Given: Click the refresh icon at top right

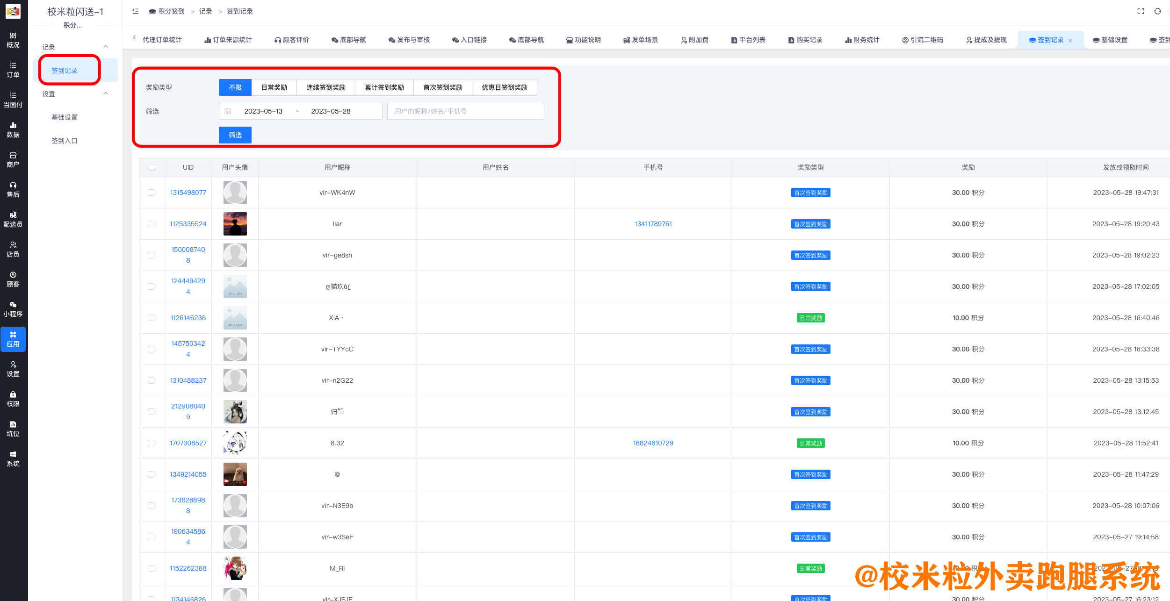Looking at the screenshot, I should [x=1158, y=11].
